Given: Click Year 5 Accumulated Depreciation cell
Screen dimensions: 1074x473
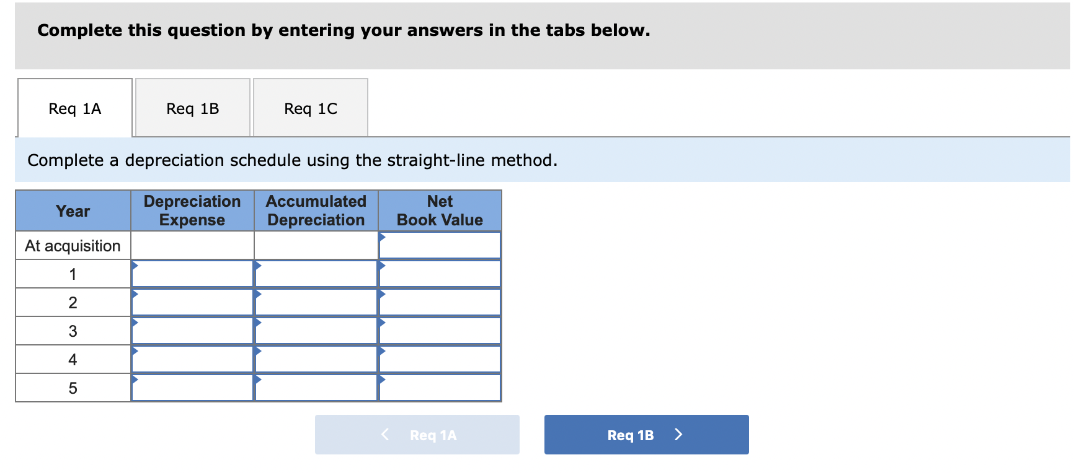Looking at the screenshot, I should tap(316, 388).
